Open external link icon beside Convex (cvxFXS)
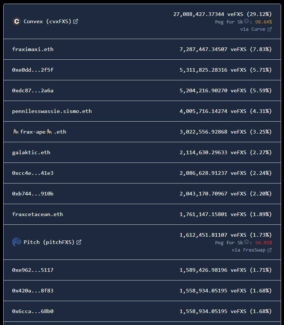 76,21
